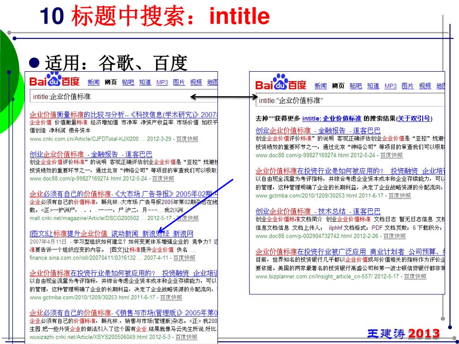
Task: Open 新闻 tab in left Baidu window
Action: click(x=94, y=82)
